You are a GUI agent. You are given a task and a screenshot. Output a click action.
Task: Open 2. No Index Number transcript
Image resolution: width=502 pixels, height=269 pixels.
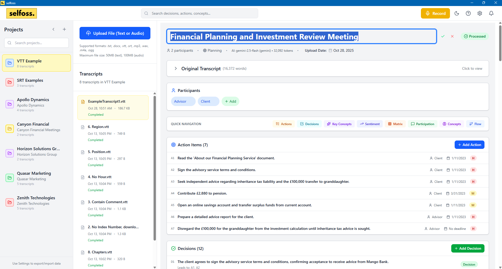coord(113,233)
